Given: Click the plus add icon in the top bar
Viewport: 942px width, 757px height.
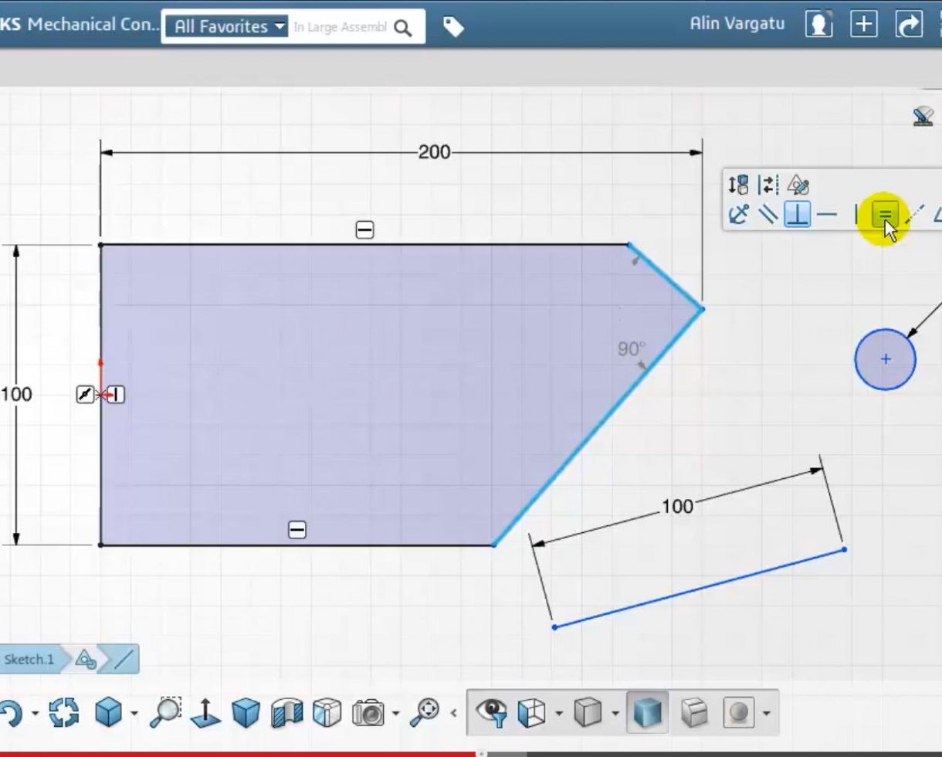Looking at the screenshot, I should (864, 25).
